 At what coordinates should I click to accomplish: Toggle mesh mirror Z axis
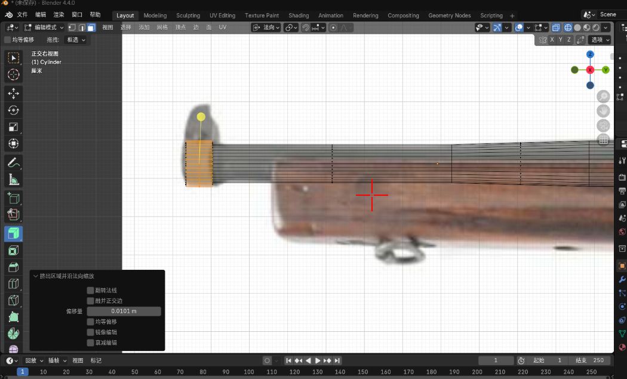tap(568, 39)
